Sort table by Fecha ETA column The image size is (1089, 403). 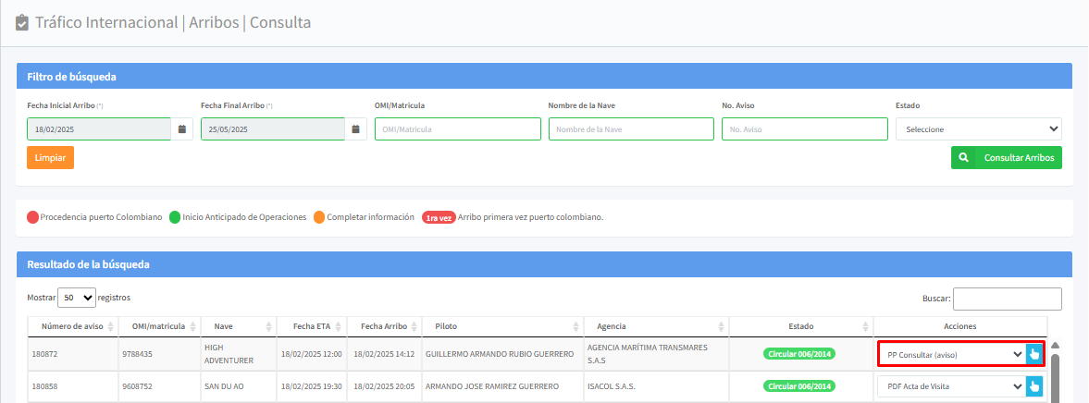click(313, 326)
